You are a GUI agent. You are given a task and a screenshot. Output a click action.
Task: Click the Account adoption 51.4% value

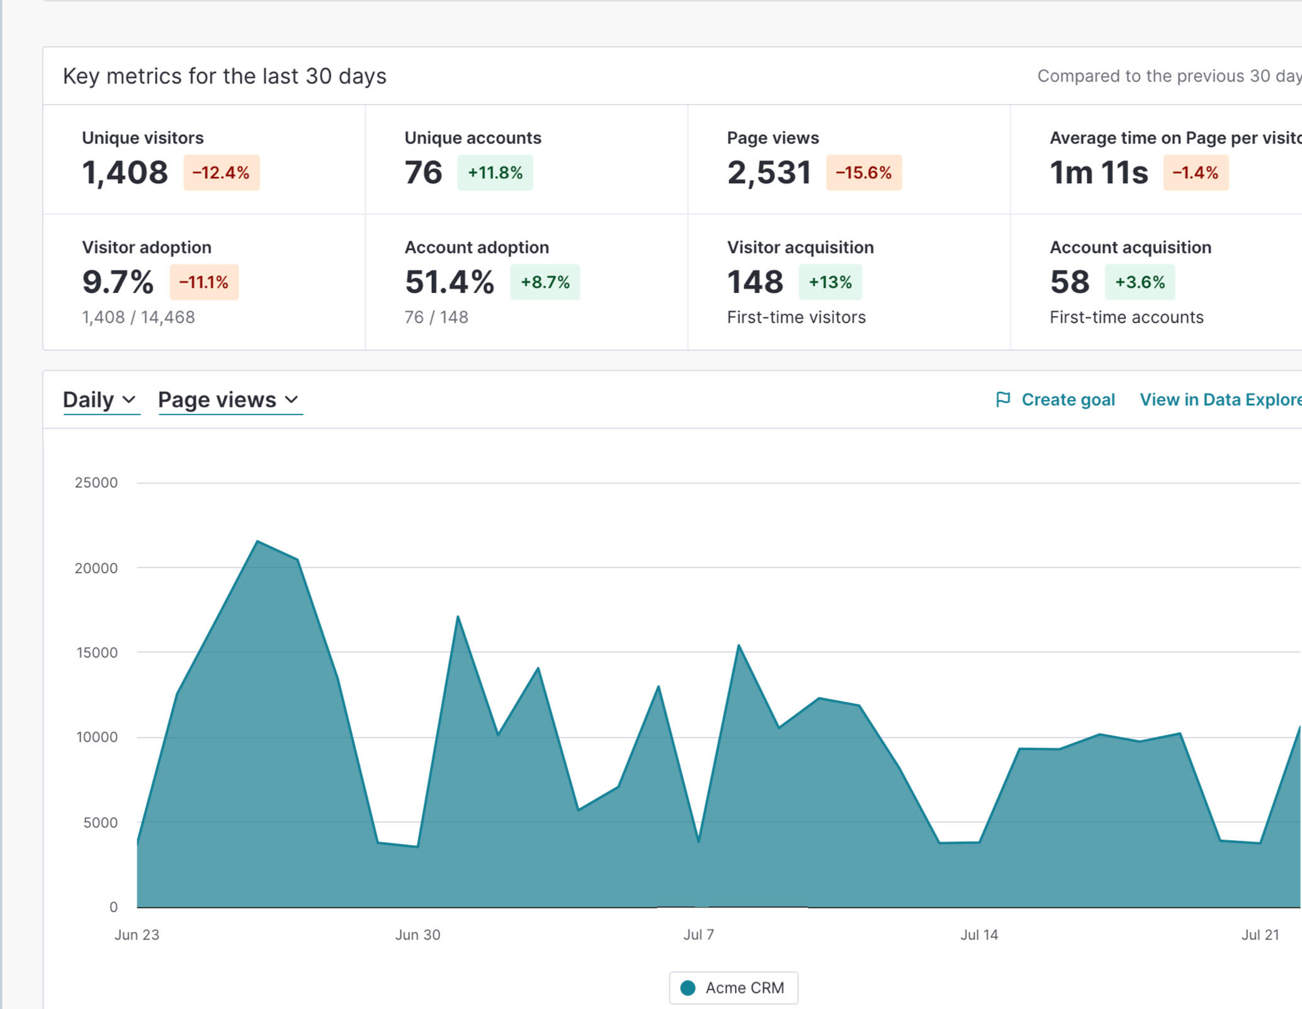449,282
